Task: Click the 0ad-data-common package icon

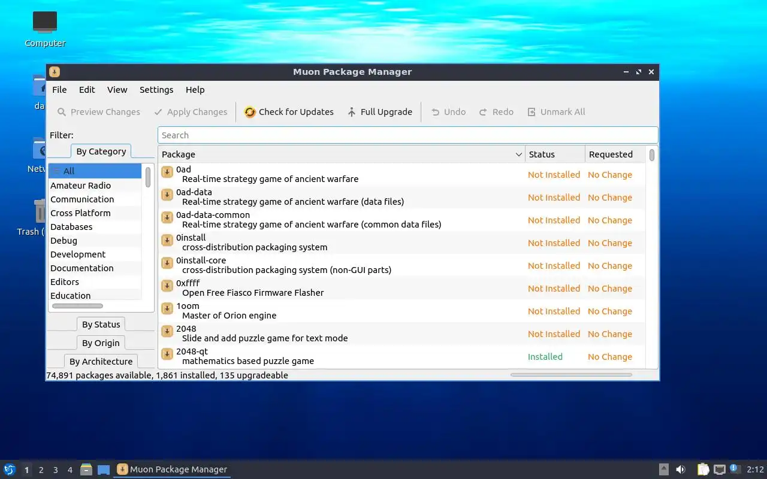Action: pyautogui.click(x=167, y=218)
